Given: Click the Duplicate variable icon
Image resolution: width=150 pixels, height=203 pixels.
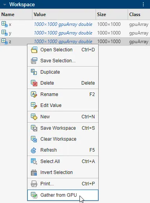Looking at the screenshot, I should point(34,72).
